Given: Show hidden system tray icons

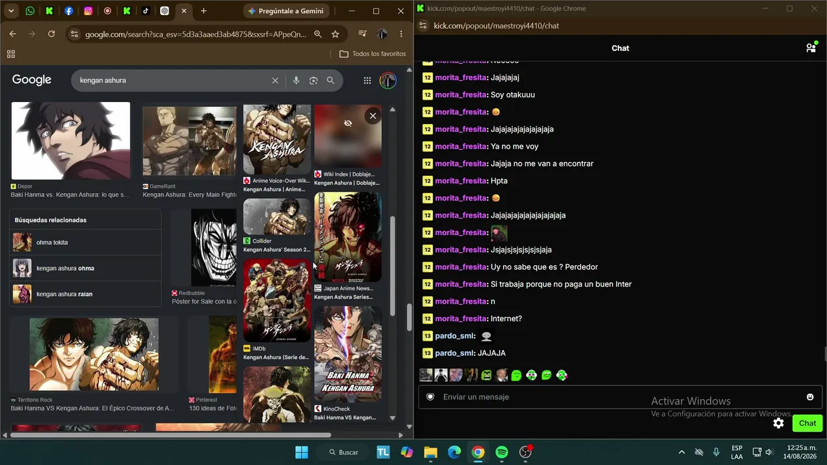Looking at the screenshot, I should coord(682,452).
